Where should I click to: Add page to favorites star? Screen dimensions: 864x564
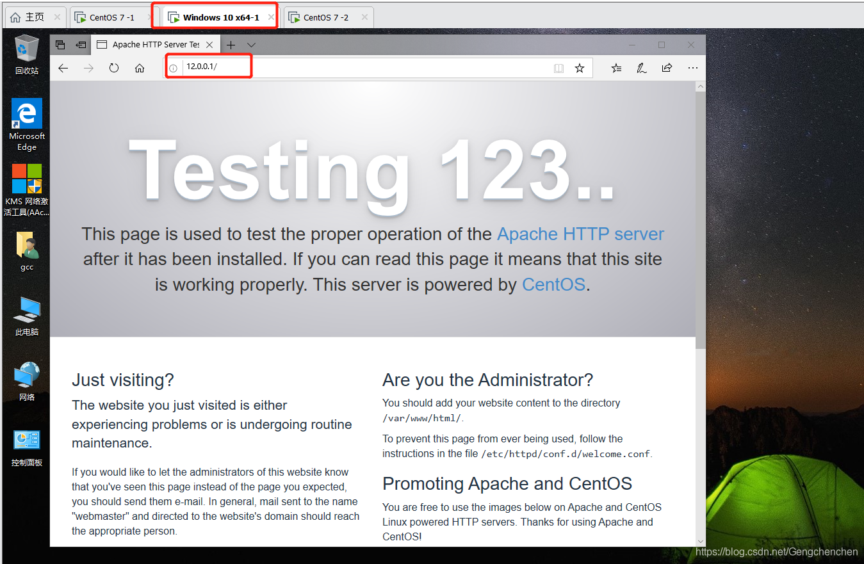click(580, 68)
